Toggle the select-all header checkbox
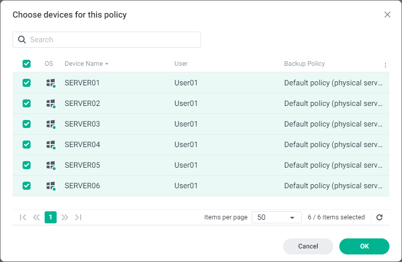This screenshot has height=262, width=402. 27,64
